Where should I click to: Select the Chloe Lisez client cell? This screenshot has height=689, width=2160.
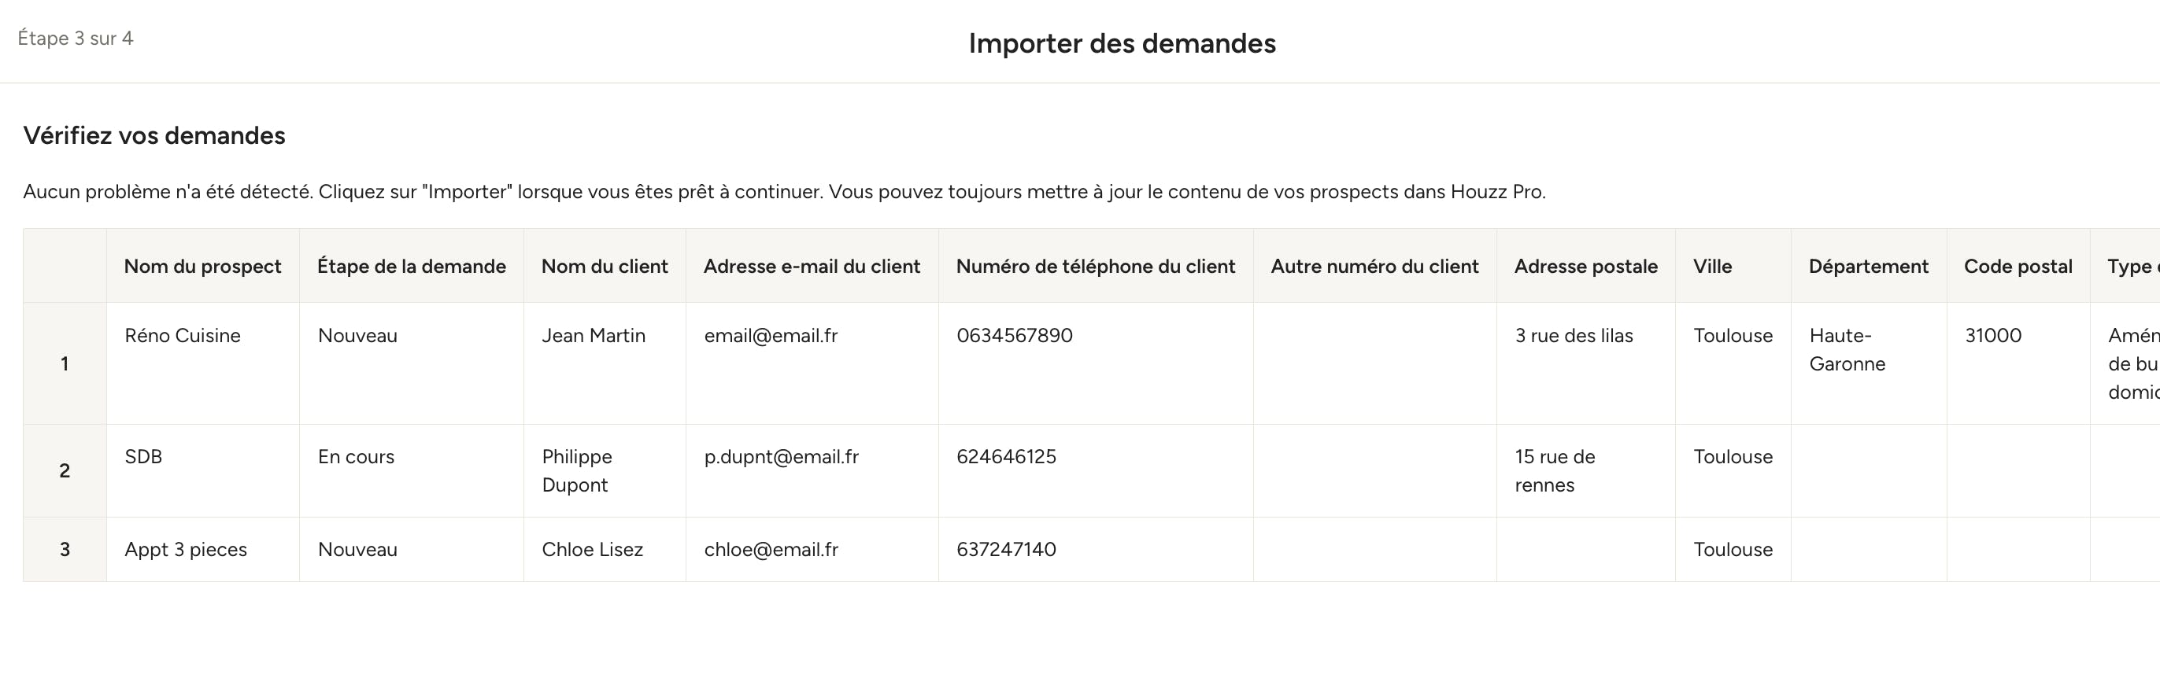(x=605, y=550)
